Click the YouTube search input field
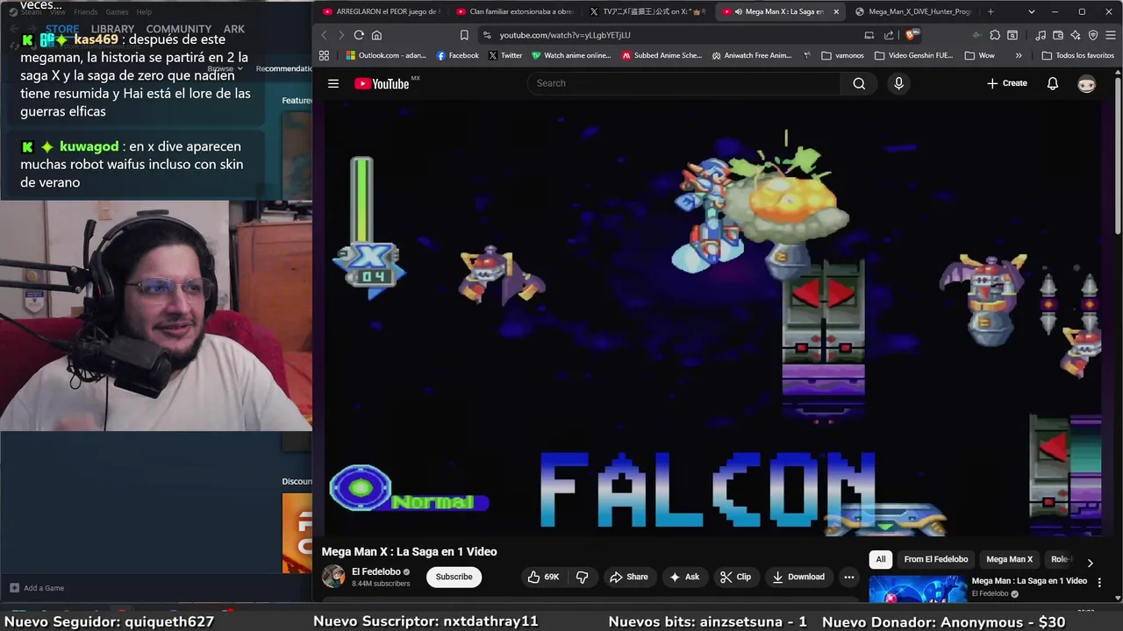The image size is (1123, 631). click(x=684, y=83)
